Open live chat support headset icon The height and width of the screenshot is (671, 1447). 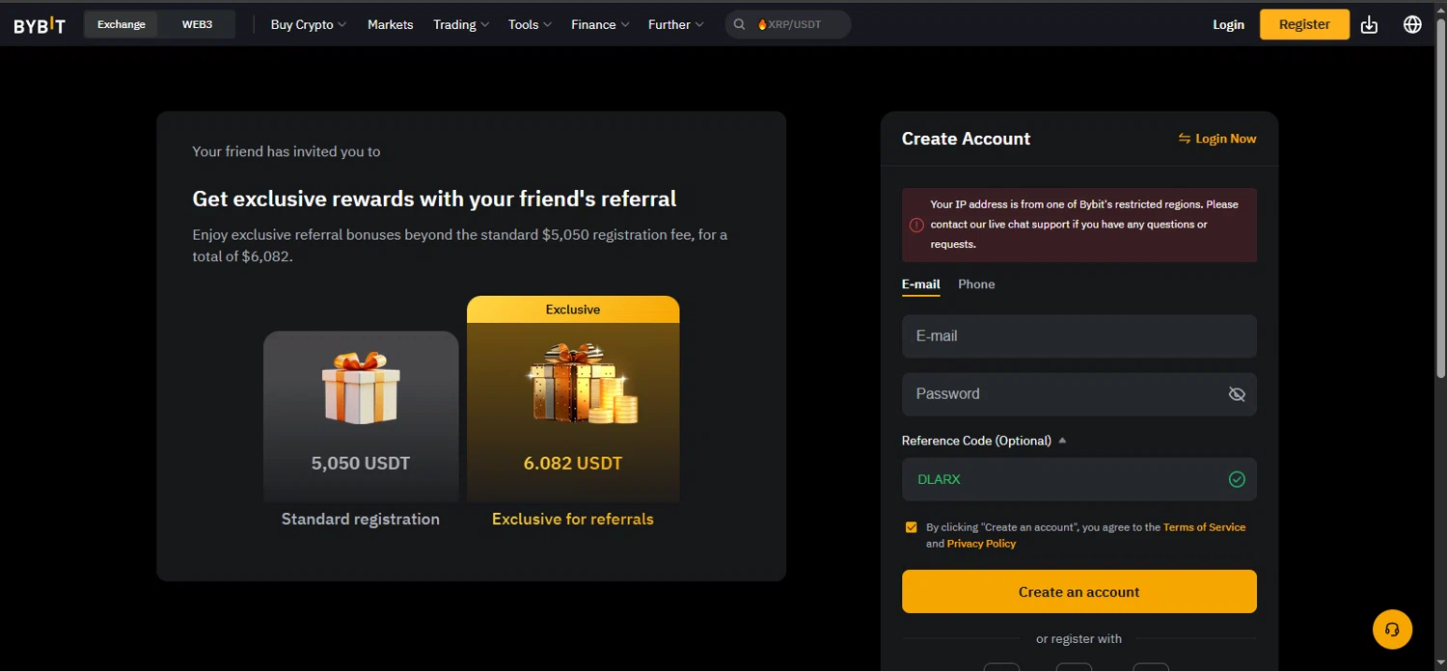pyautogui.click(x=1392, y=630)
